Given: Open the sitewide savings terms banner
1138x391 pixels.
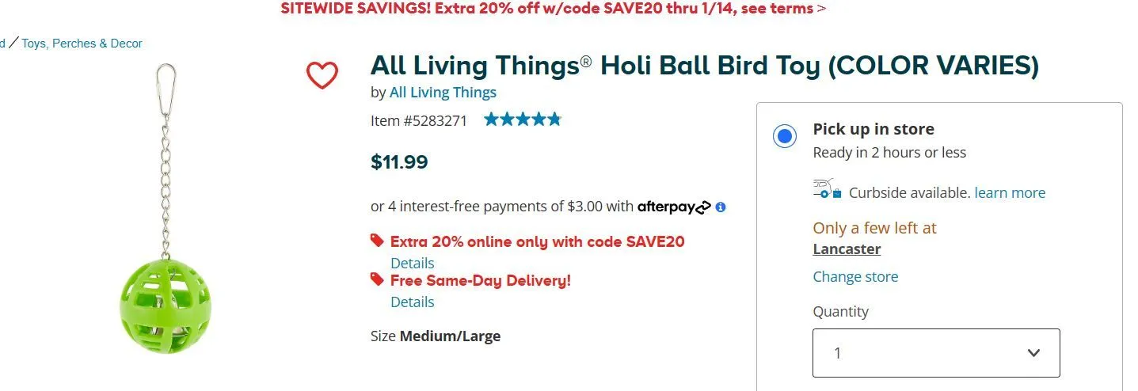Looking at the screenshot, I should point(553,9).
